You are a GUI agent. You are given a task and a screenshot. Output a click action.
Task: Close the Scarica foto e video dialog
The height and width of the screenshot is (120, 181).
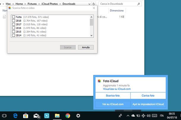(x=94, y=8)
